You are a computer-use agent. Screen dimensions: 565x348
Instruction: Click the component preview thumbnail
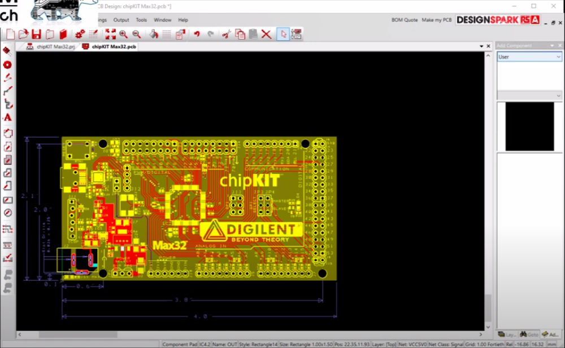(x=529, y=126)
